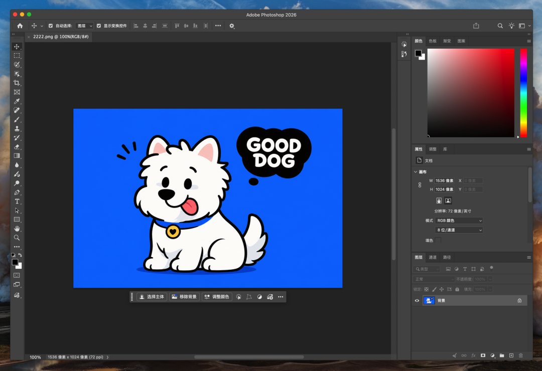This screenshot has height=371, width=542.
Task: Switch to the 色板 tab
Action: tap(433, 41)
